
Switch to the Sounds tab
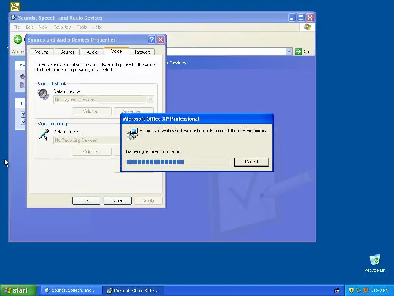[x=67, y=52]
